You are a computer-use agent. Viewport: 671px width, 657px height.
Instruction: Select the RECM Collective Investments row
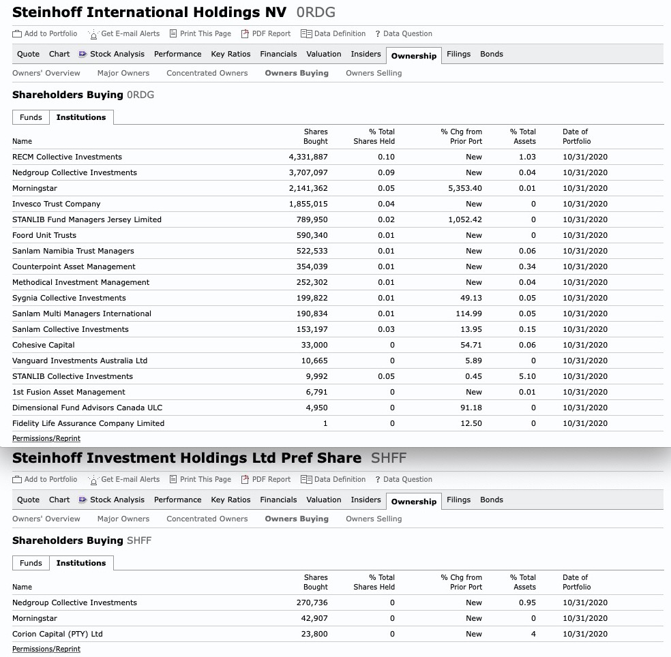67,157
